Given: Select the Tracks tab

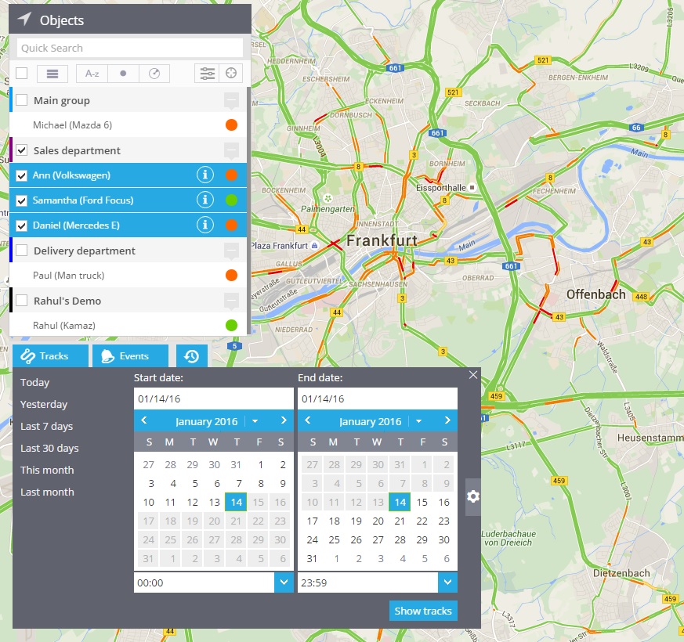Looking at the screenshot, I should pos(46,356).
